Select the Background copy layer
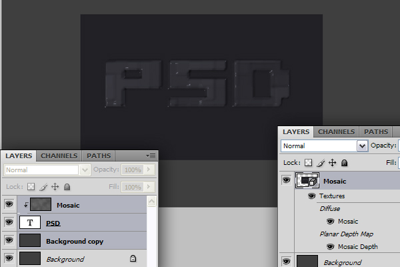Viewport: 400px width, 267px height. point(82,241)
